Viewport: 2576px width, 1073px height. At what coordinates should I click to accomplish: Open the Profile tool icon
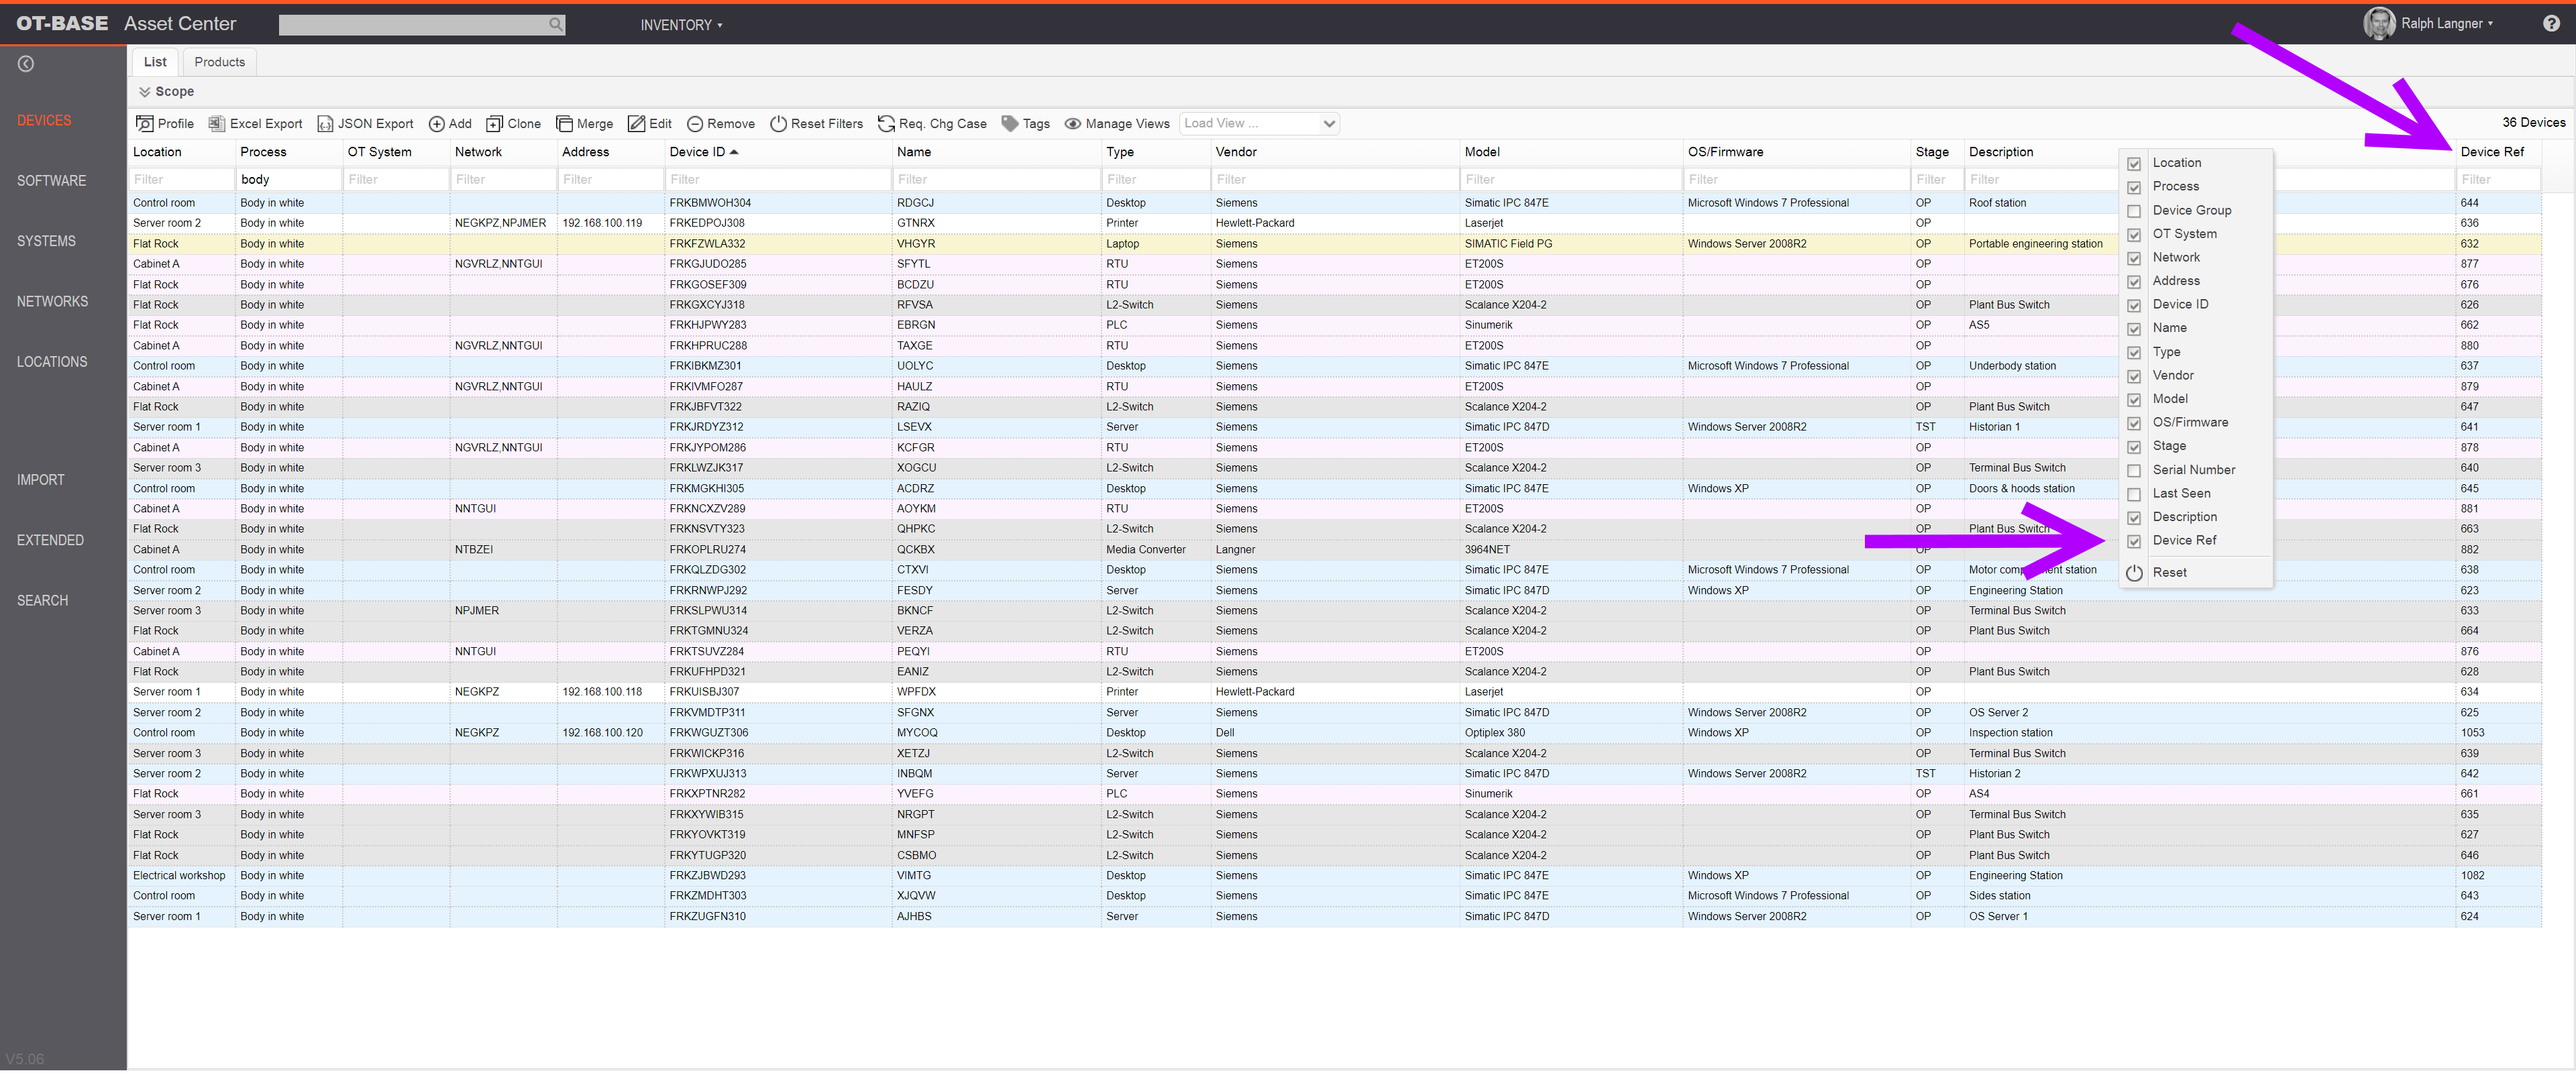tap(144, 124)
